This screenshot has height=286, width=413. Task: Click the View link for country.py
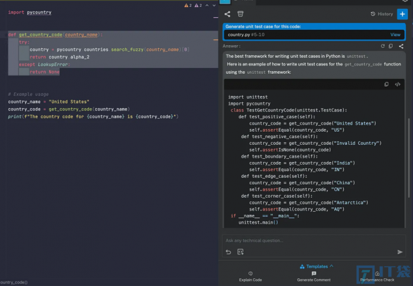pos(395,34)
